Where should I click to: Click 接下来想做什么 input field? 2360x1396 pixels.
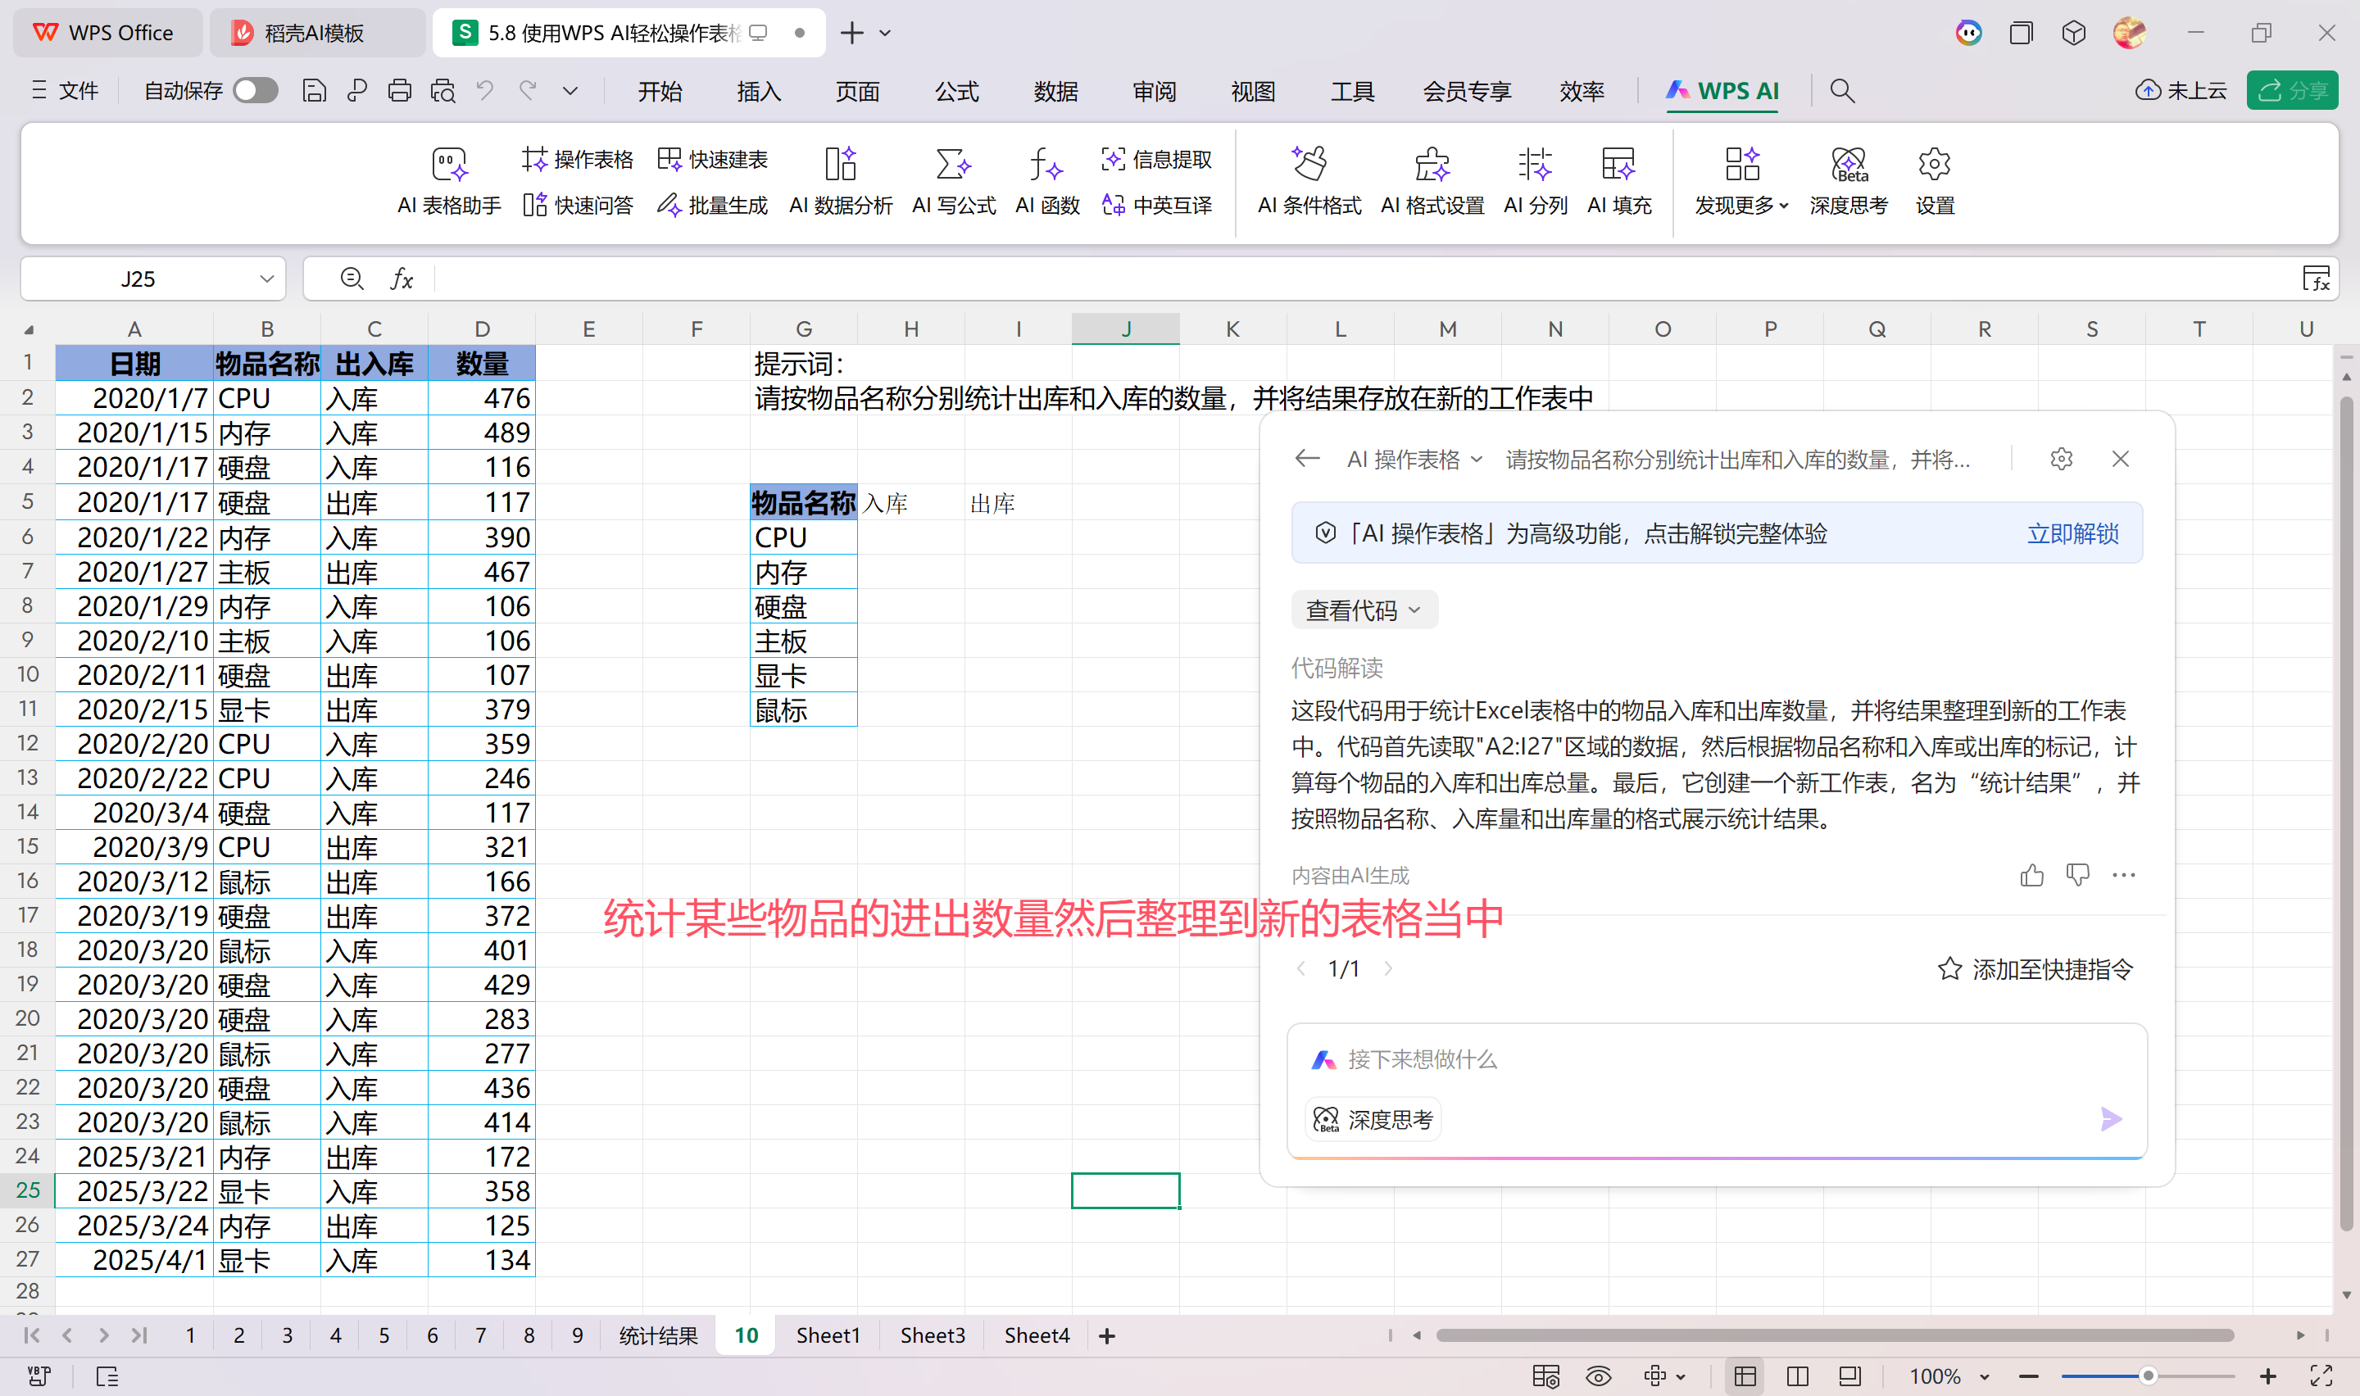(1716, 1059)
